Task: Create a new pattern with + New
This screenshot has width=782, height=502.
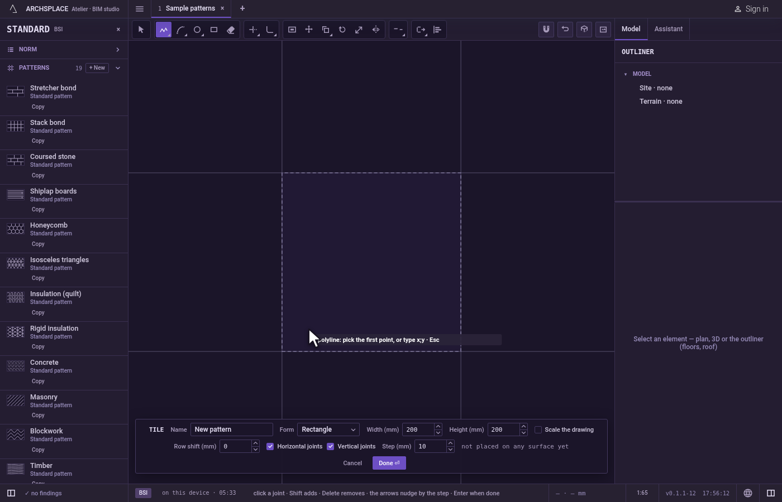Action: point(97,68)
